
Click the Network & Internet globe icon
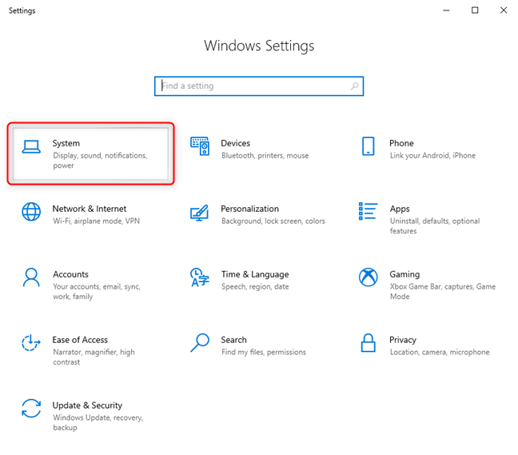point(31,211)
